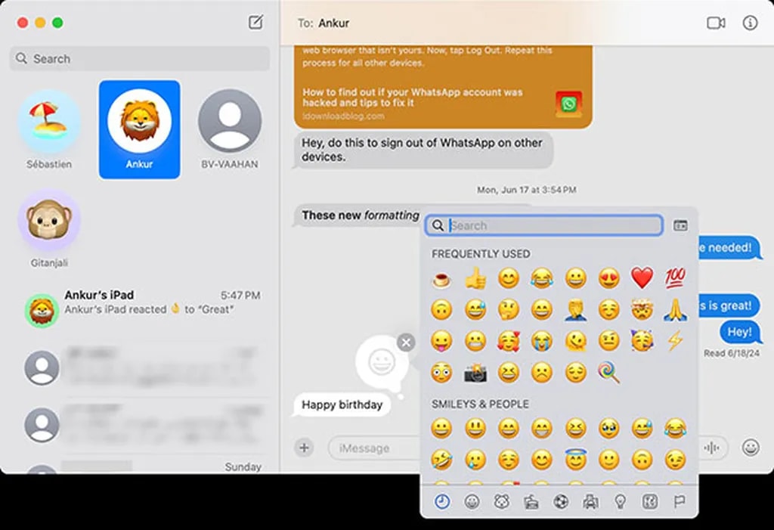Click the emoji smiley button in message bar
774x530 pixels.
750,448
